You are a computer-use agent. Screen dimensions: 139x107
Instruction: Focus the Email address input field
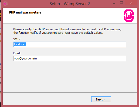[70, 59]
